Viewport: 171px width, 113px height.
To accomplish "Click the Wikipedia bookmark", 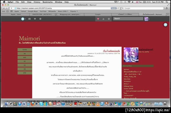I will click(x=52, y=11).
